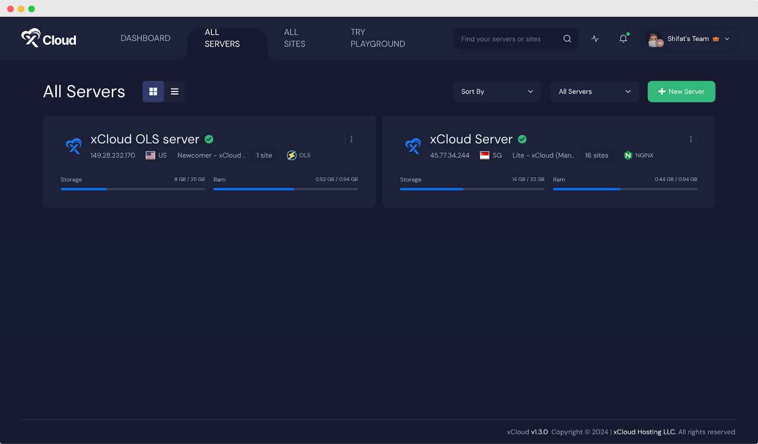Click the search magnifier icon
The height and width of the screenshot is (444, 758).
pos(567,39)
